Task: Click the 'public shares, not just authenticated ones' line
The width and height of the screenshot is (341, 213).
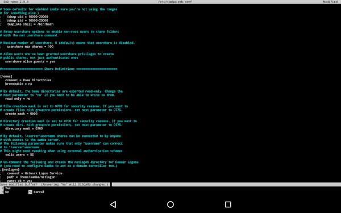Action: (x=39, y=58)
